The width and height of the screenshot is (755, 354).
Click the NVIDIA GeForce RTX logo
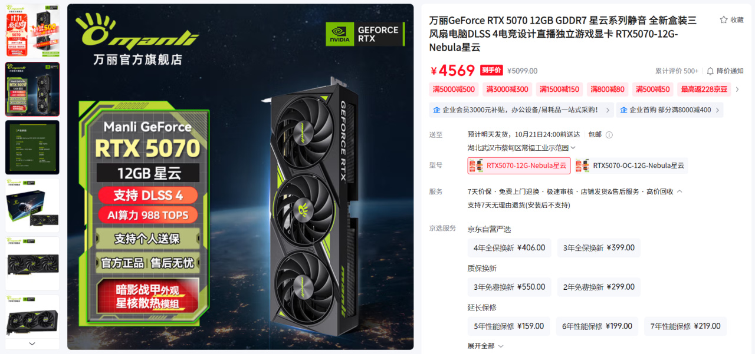coord(365,34)
